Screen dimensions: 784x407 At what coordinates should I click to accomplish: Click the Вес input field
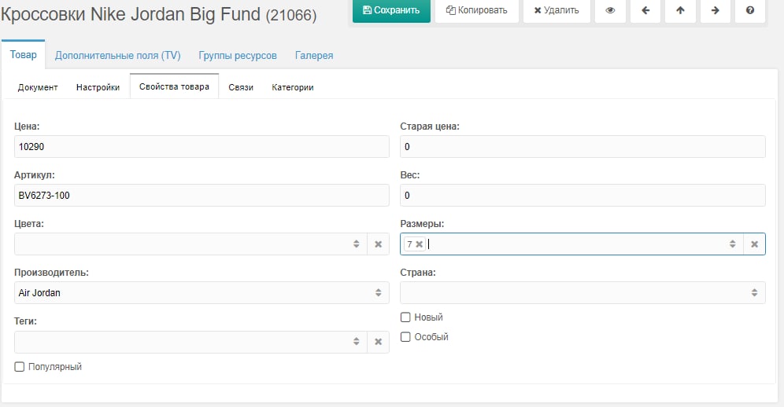coord(582,196)
